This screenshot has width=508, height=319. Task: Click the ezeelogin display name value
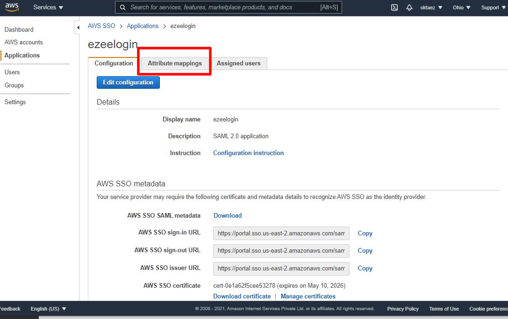[225, 119]
